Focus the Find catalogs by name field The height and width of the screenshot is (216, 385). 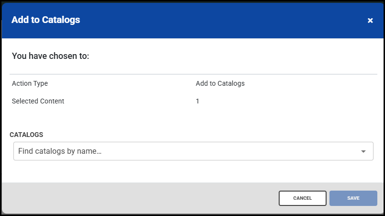point(187,151)
